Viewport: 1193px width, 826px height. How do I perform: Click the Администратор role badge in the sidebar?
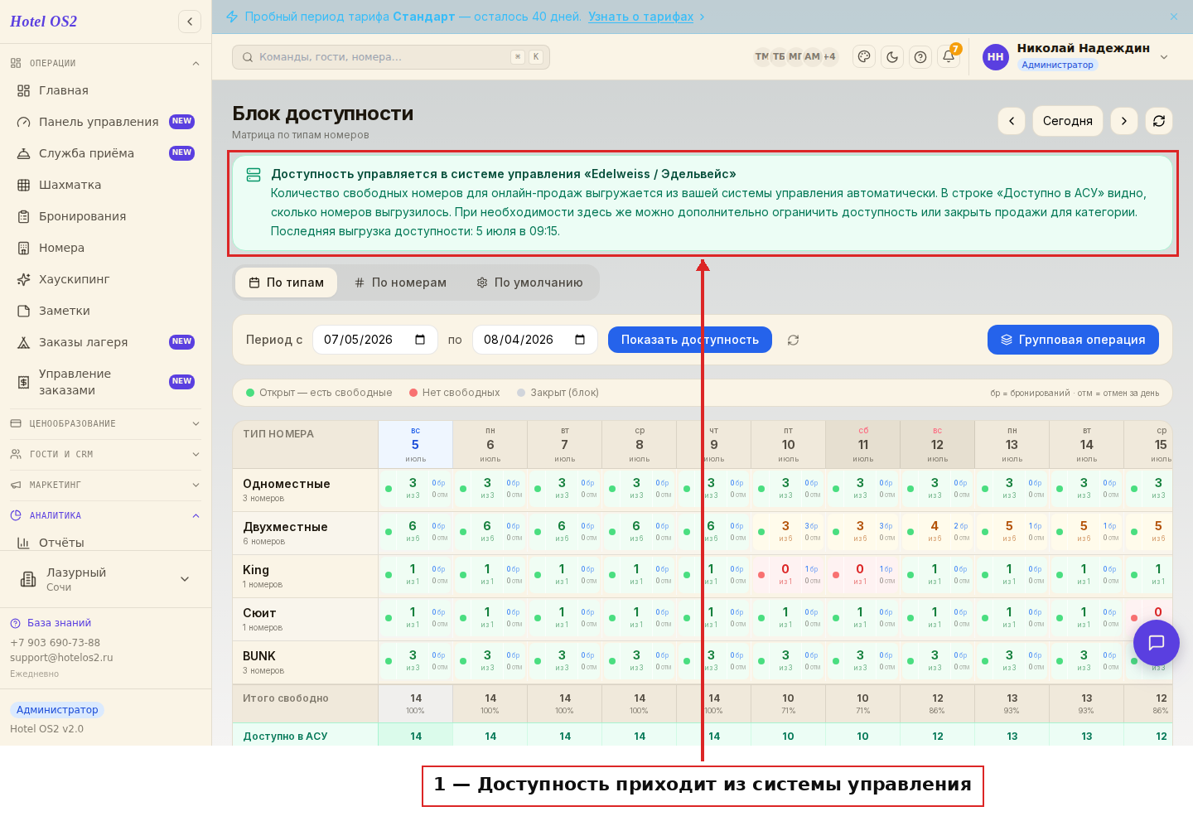pos(57,710)
